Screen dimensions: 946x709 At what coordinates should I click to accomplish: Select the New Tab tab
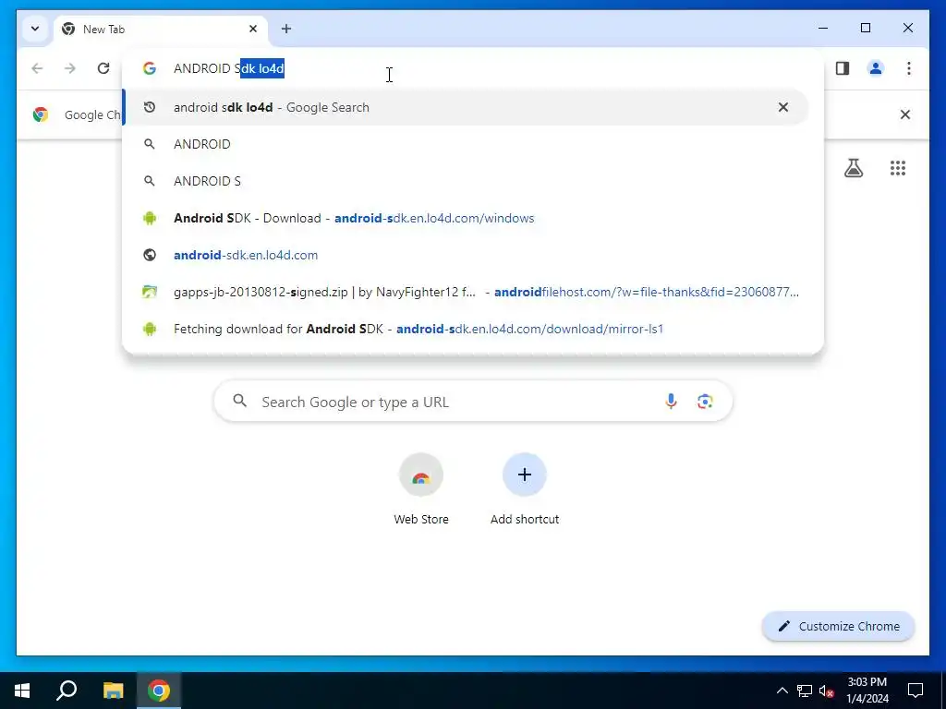[x=161, y=29]
